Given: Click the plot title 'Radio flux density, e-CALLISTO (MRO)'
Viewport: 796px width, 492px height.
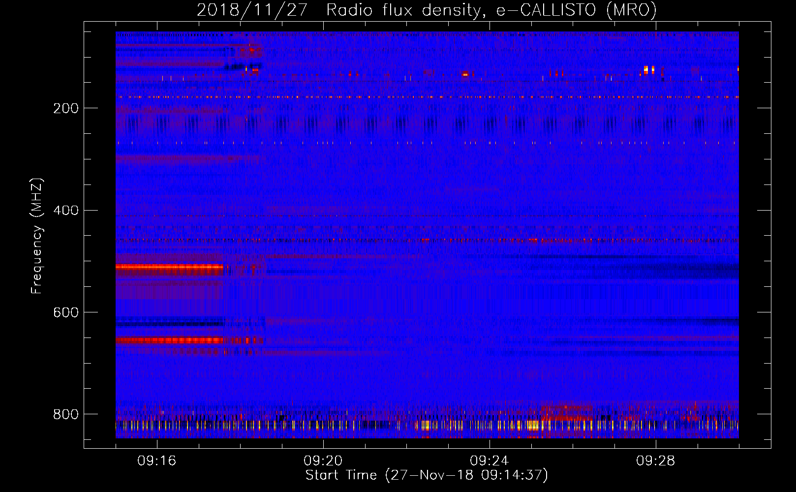Looking at the screenshot, I should pyautogui.click(x=491, y=10).
